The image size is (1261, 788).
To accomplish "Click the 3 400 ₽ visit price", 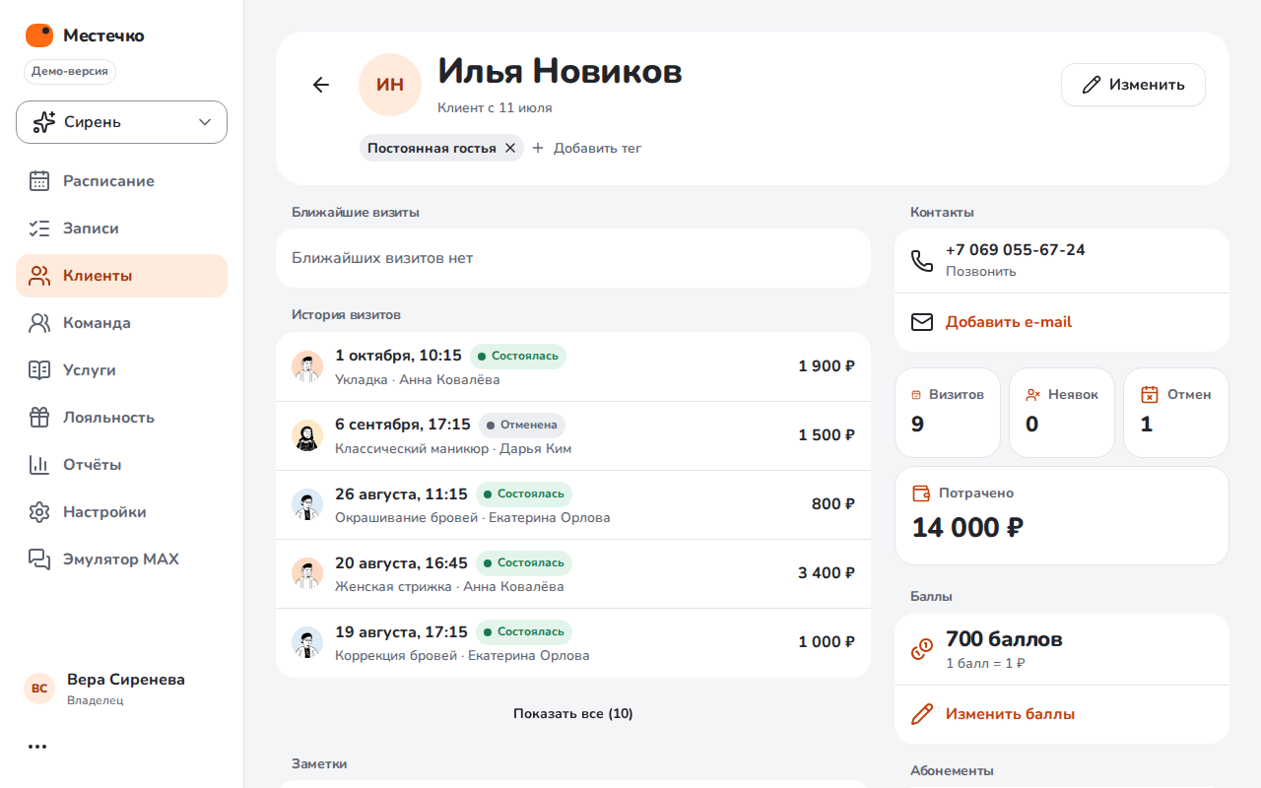I will 827,573.
